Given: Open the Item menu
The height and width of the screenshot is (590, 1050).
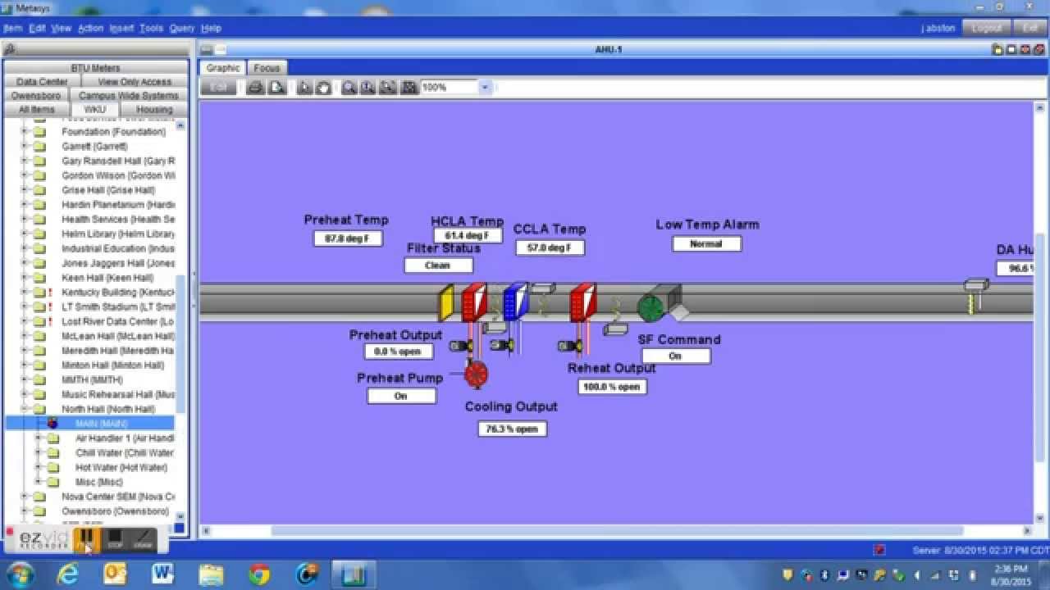Looking at the screenshot, I should point(12,28).
